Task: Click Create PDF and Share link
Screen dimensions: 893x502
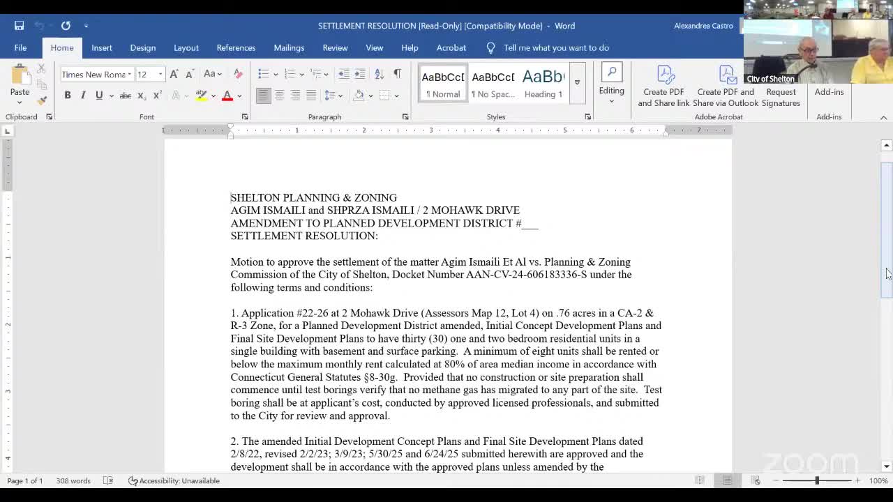Action: [663, 86]
